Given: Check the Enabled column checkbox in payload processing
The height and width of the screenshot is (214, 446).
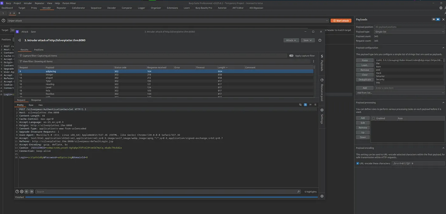Looking at the screenshot, I should click(373, 118).
